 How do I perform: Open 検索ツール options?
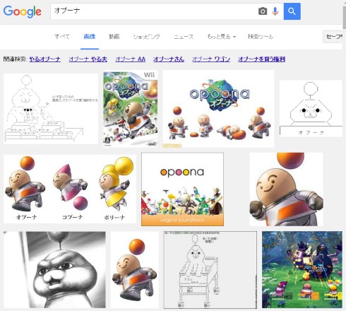[x=261, y=37]
